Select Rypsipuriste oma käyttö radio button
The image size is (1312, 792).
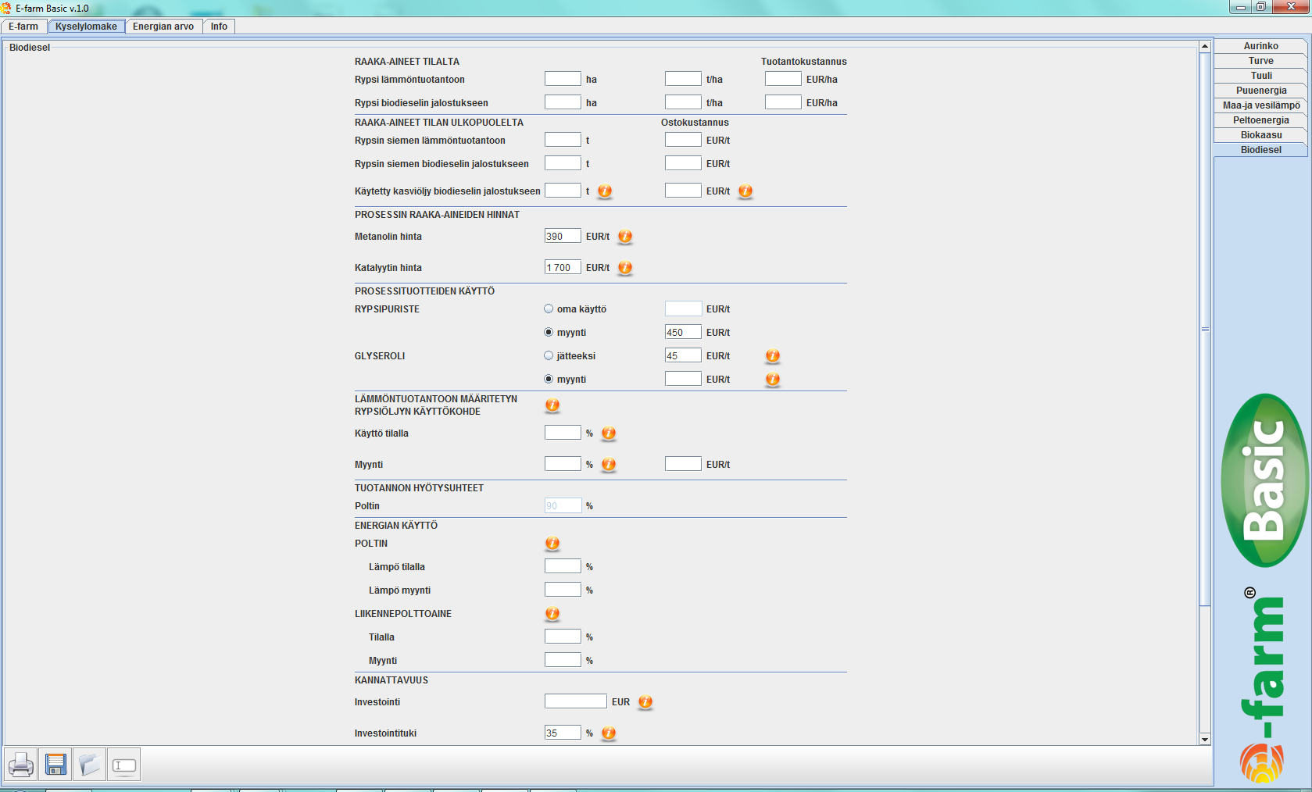pos(549,309)
